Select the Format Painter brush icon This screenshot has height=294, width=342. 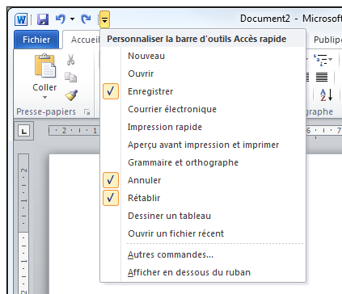[x=71, y=95]
